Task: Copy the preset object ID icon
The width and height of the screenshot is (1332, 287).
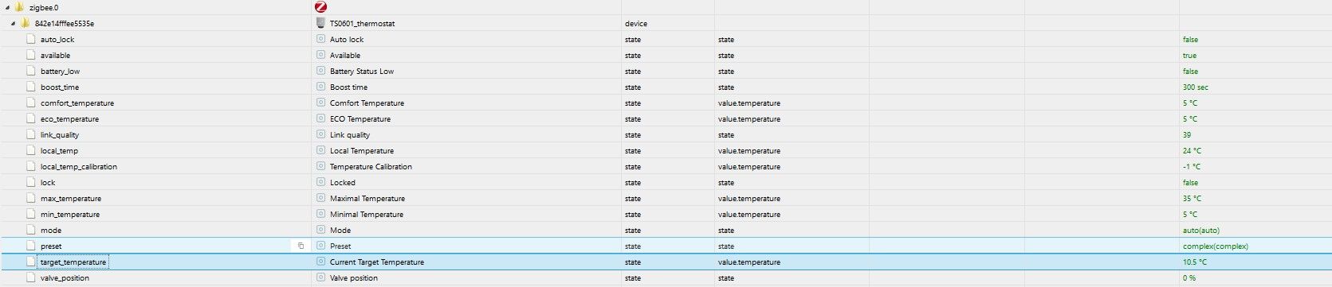Action: 301,246
